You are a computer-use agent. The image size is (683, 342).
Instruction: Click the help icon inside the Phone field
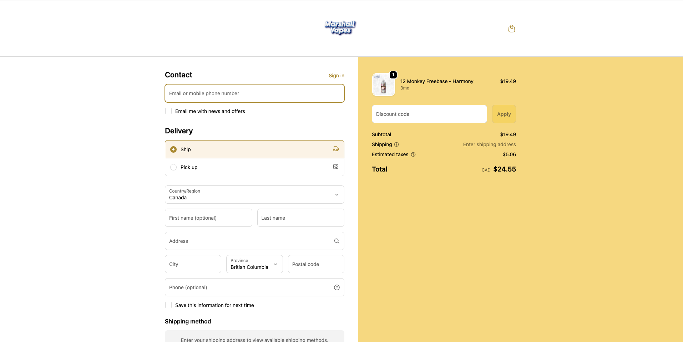336,287
